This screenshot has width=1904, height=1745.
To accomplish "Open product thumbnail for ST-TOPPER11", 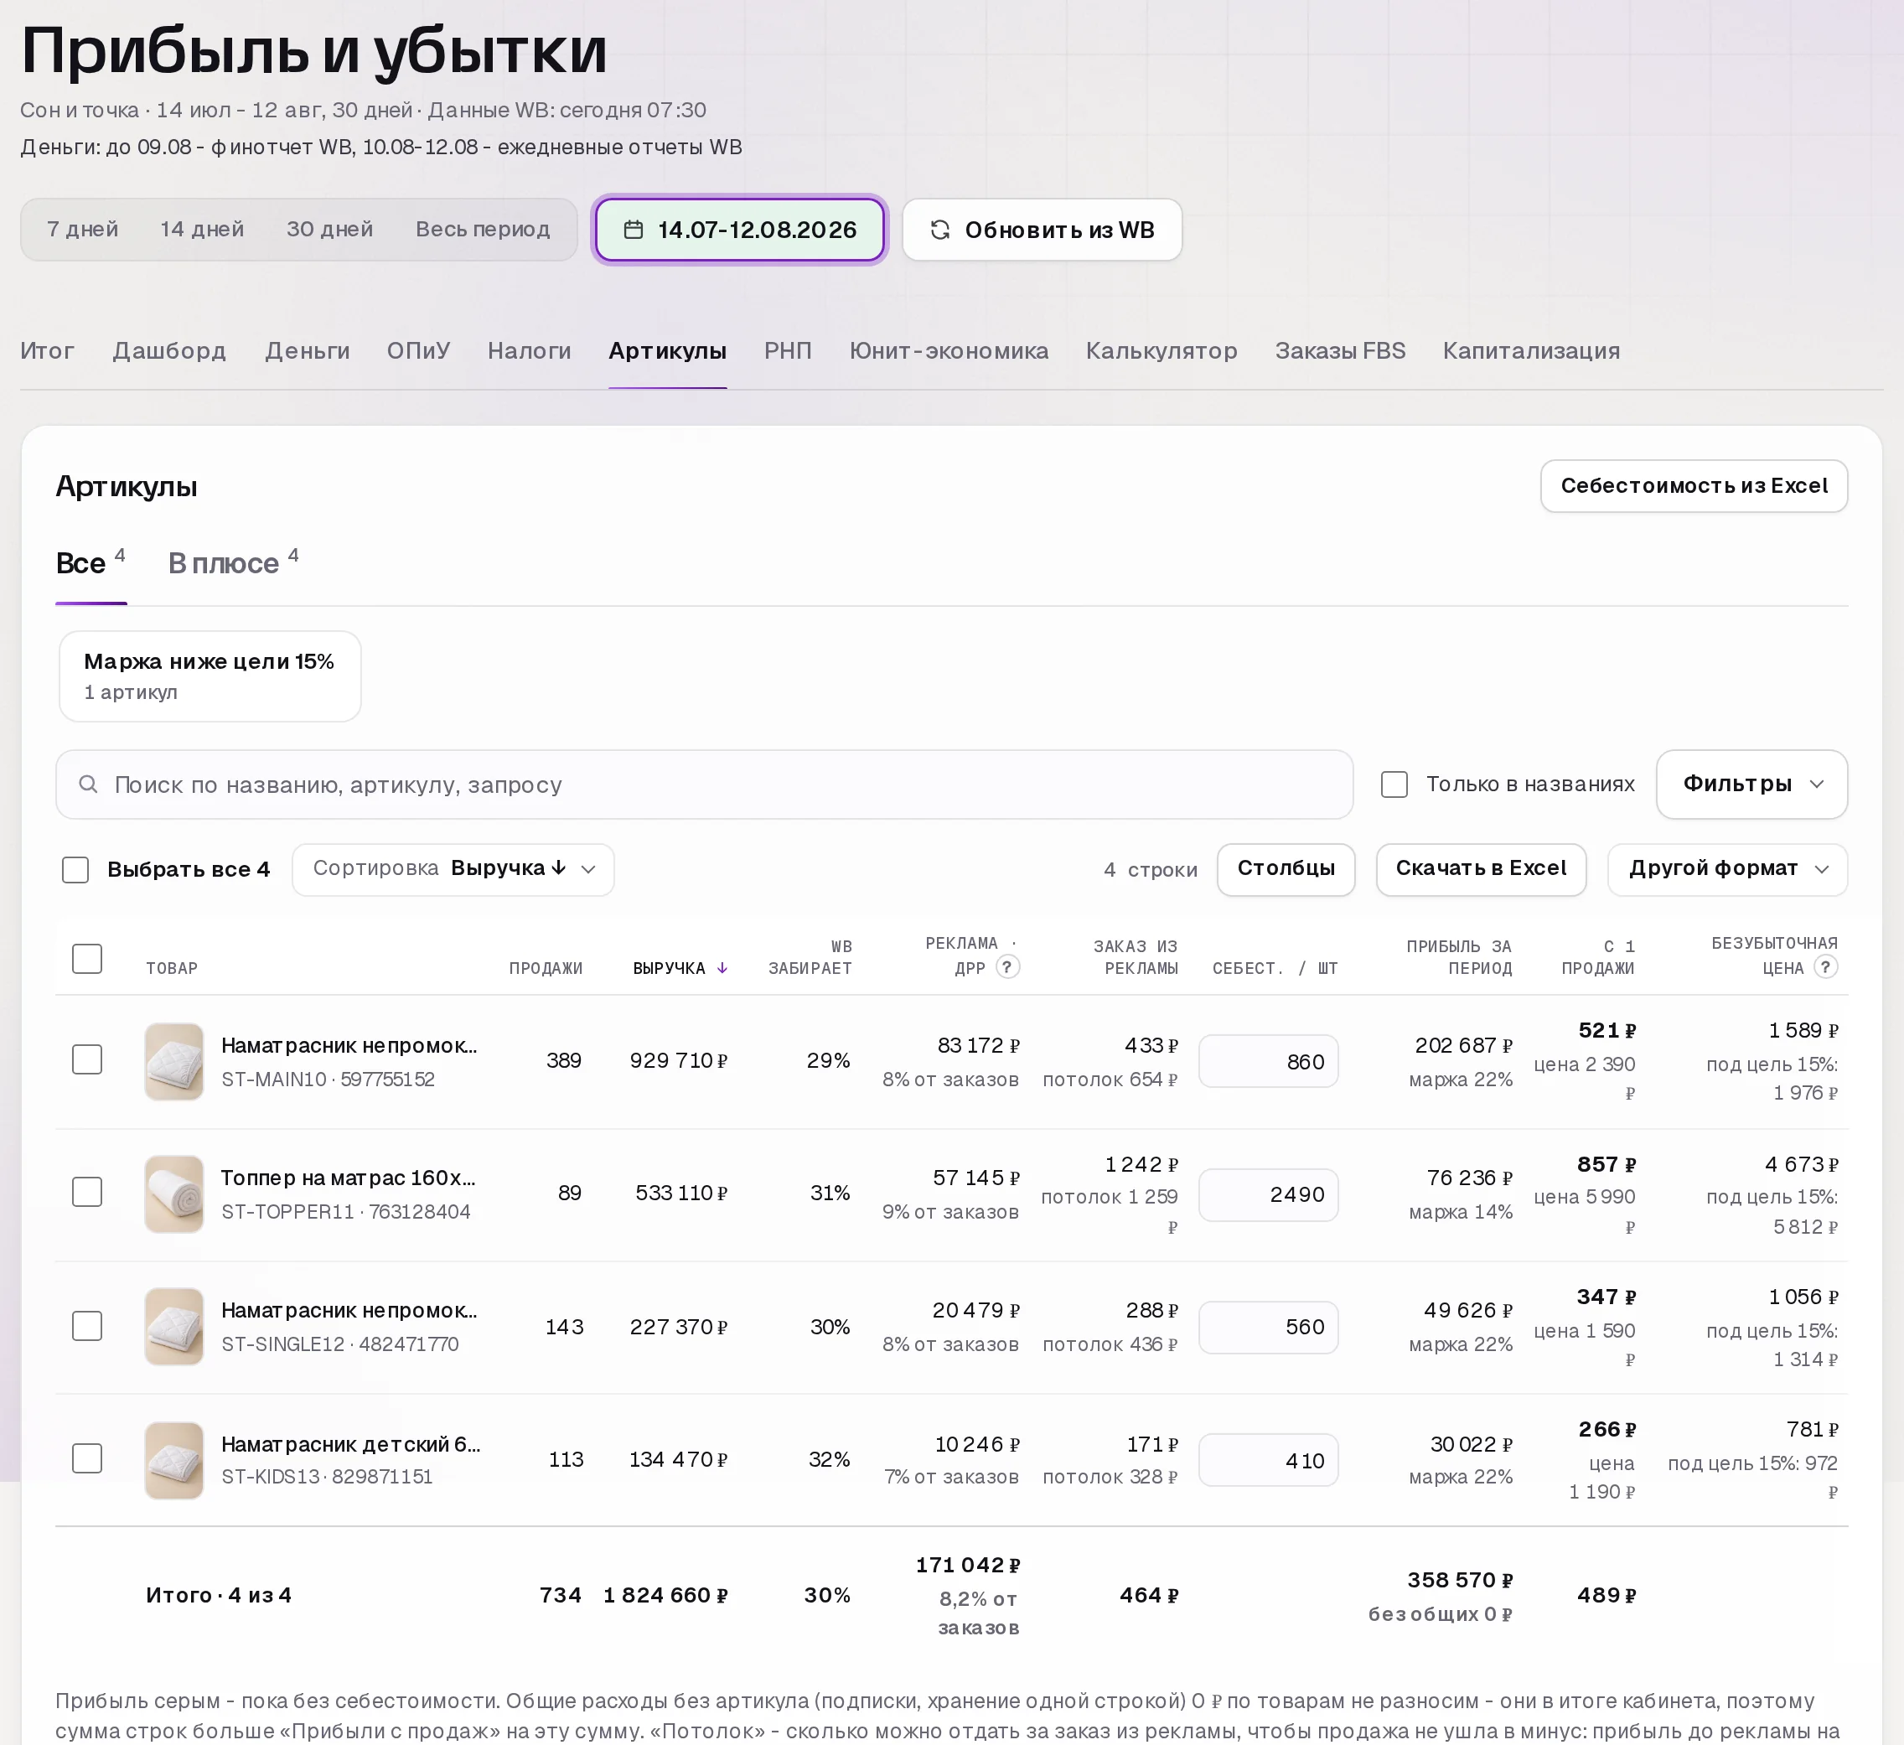I will [173, 1194].
